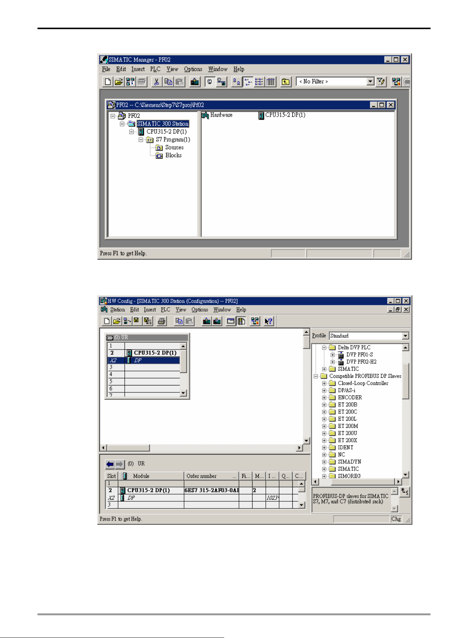Open Station menu in HW Config
The image size is (451, 638).
[117, 310]
